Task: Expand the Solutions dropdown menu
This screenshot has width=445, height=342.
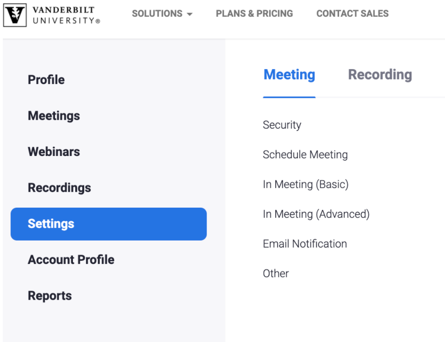Action: click(162, 14)
